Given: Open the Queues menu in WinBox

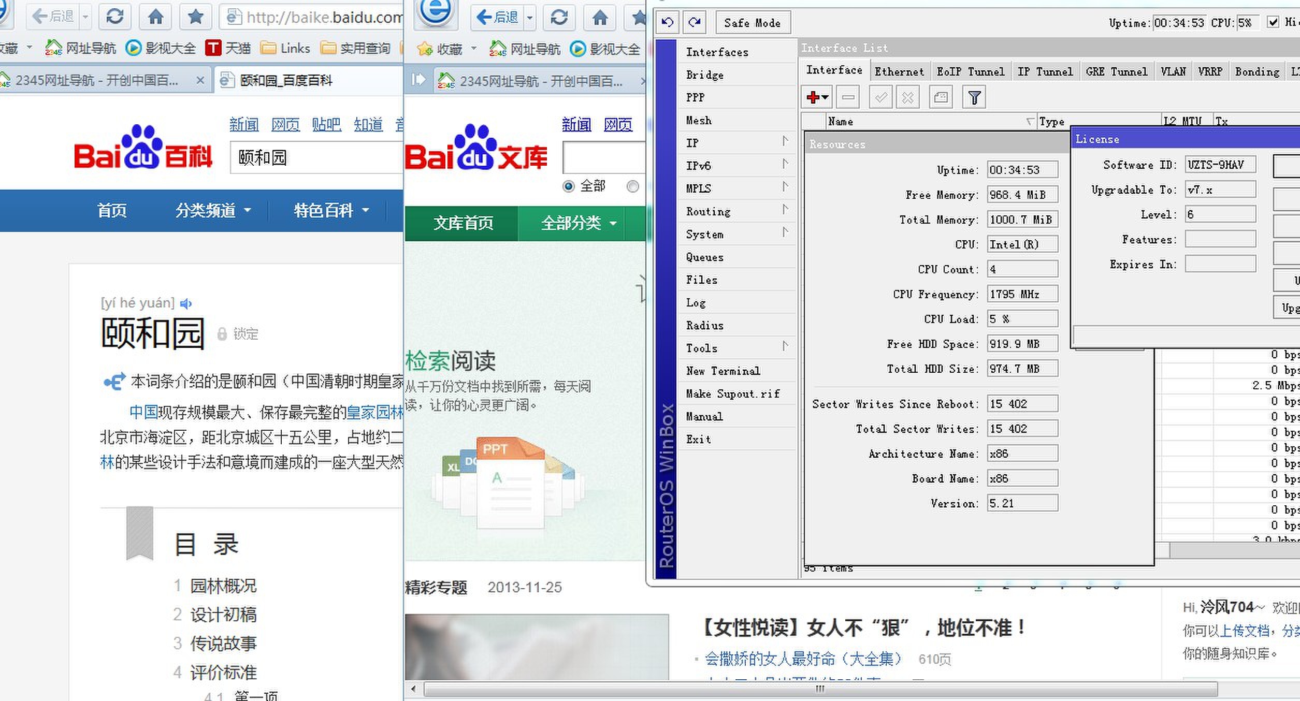Looking at the screenshot, I should pyautogui.click(x=736, y=257).
